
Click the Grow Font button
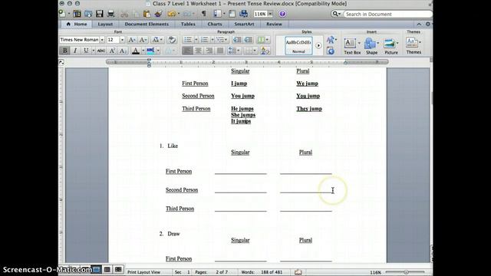click(132, 40)
